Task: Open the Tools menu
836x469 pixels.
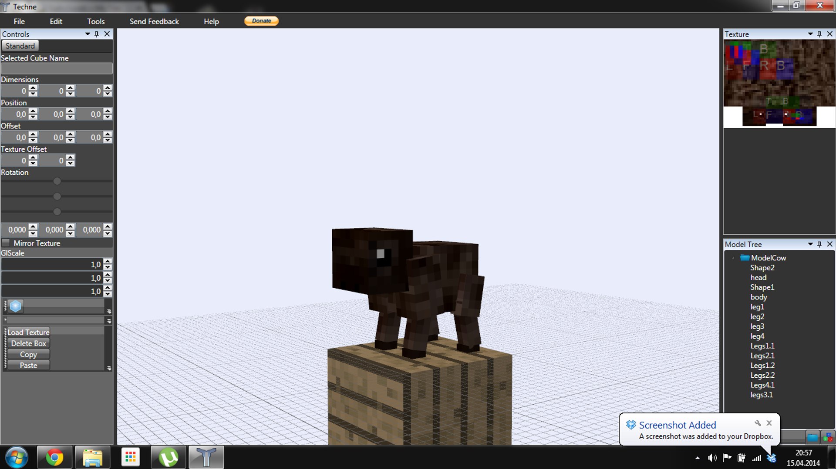Action: point(96,21)
